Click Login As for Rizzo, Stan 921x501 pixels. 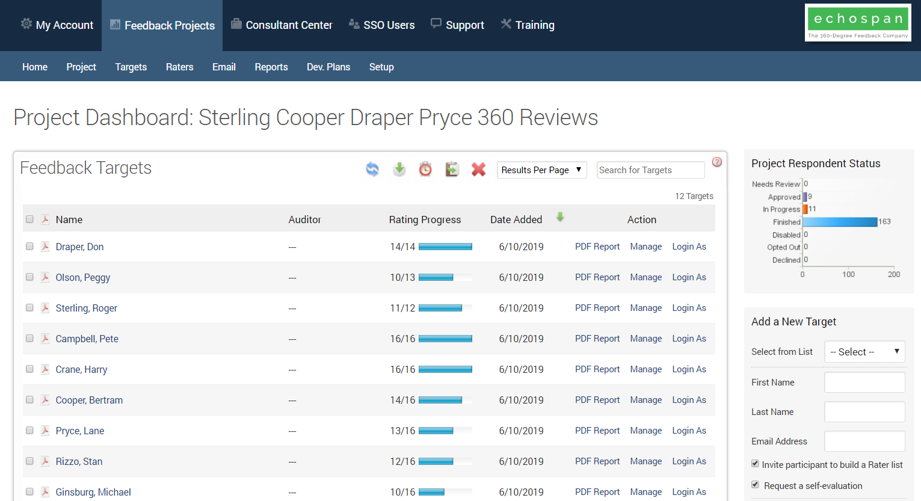tap(689, 461)
